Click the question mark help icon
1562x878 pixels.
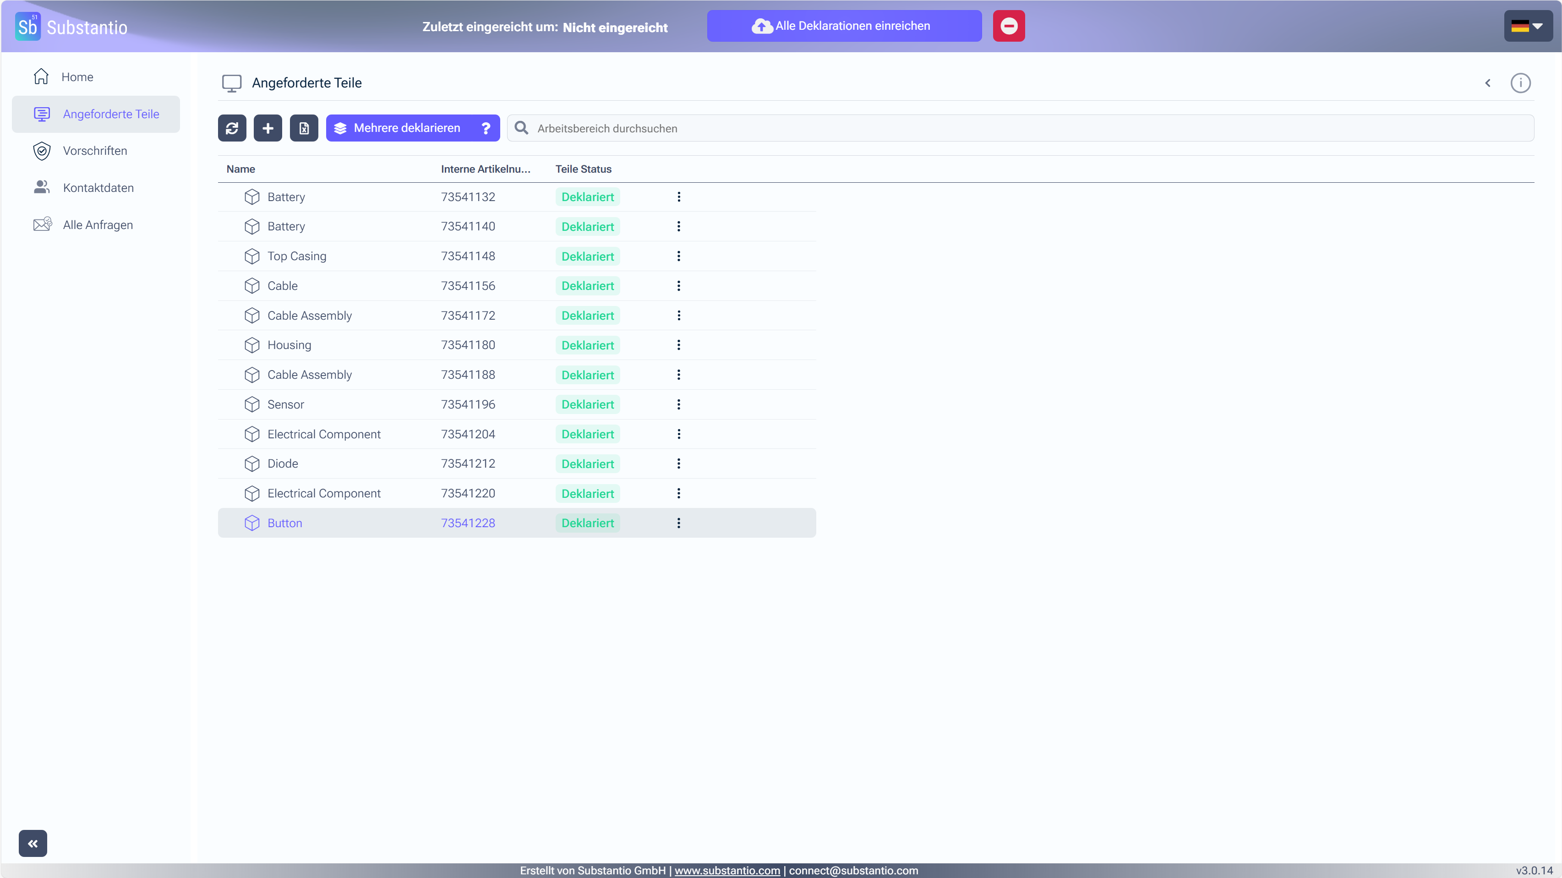[486, 128]
